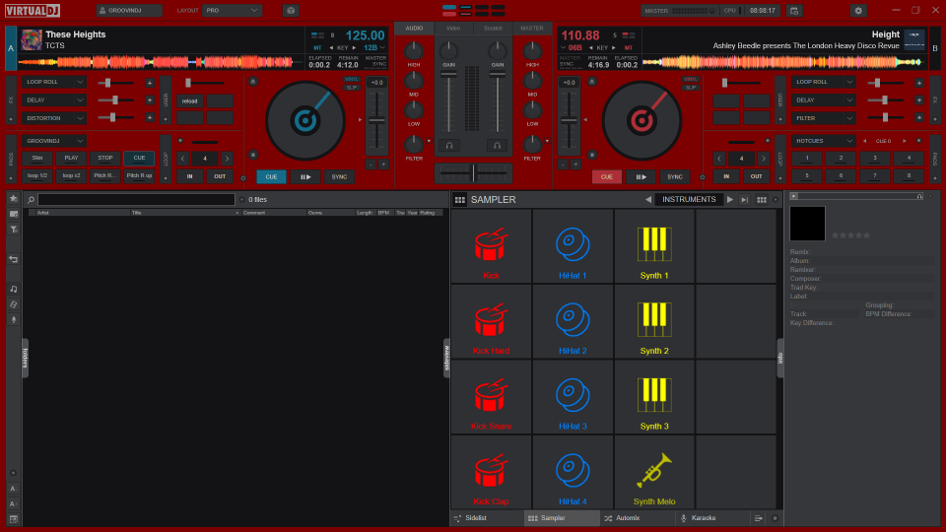
Task: Click the left channel volume fader
Action: click(x=448, y=100)
